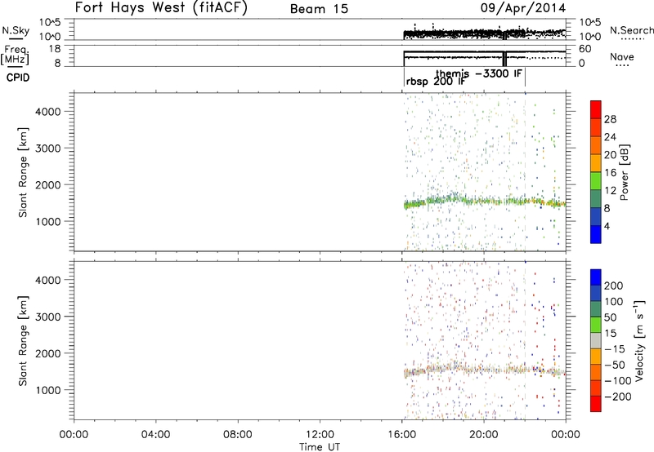Click the red bottom segment of Velocity colorbar
Image resolution: width=654 pixels, height=452 pixels.
(596, 404)
